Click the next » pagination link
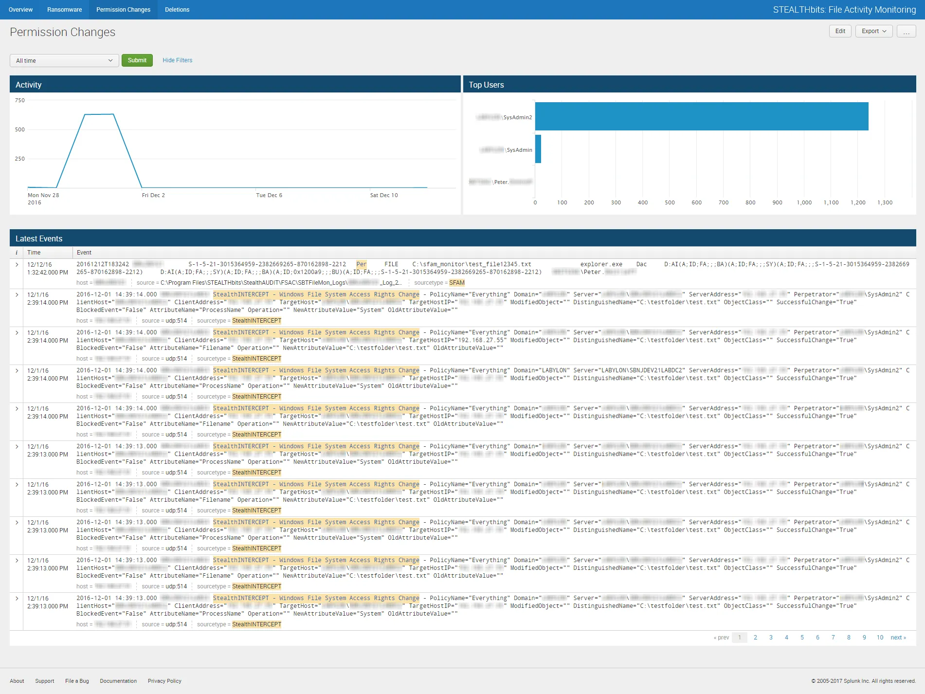Viewport: 925px width, 694px height. coord(898,638)
